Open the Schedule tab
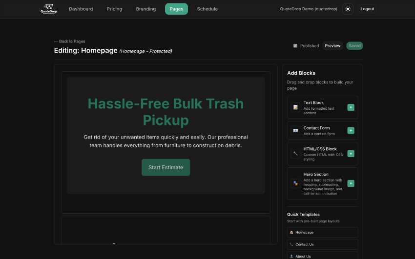 [x=207, y=9]
